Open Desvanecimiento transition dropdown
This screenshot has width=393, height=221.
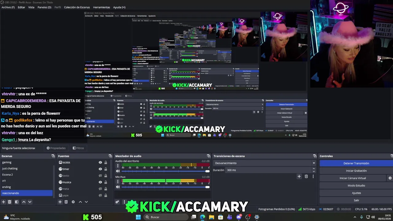[x=264, y=163]
